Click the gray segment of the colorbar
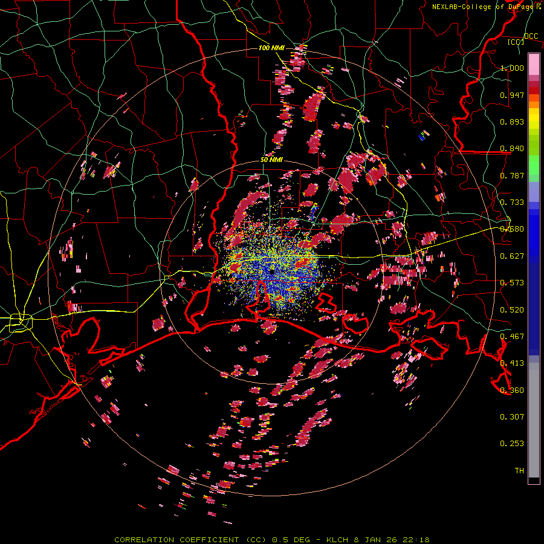The image size is (544, 544). coord(534,420)
